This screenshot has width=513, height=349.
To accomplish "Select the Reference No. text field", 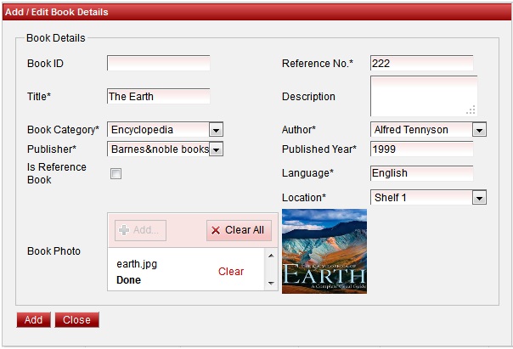I will (x=421, y=64).
